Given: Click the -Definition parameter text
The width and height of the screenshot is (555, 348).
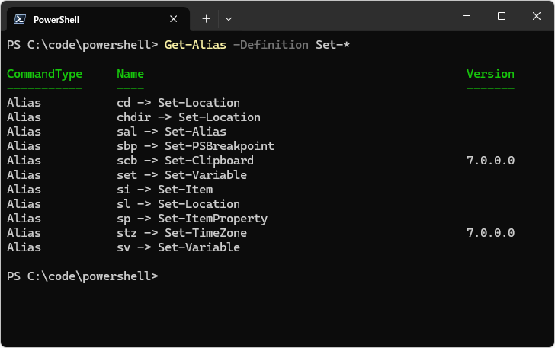Looking at the screenshot, I should coord(271,45).
